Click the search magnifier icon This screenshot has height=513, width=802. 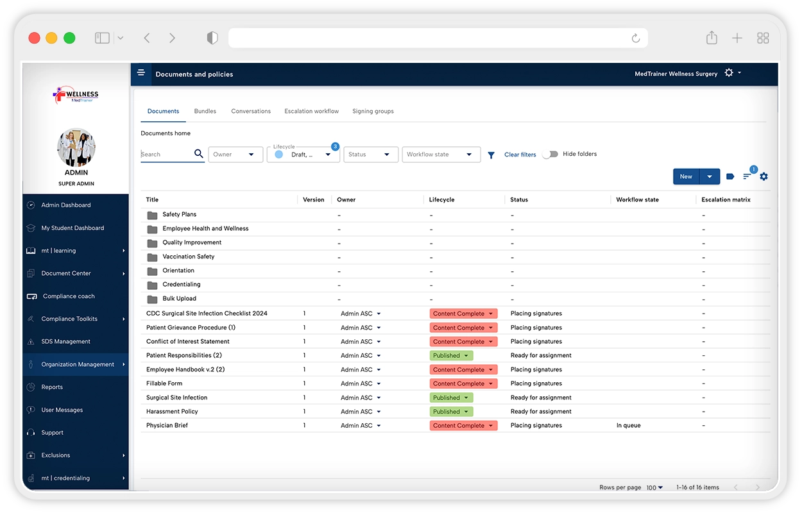(x=198, y=154)
